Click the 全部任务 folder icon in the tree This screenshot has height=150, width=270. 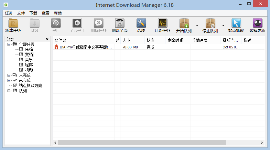15,44
